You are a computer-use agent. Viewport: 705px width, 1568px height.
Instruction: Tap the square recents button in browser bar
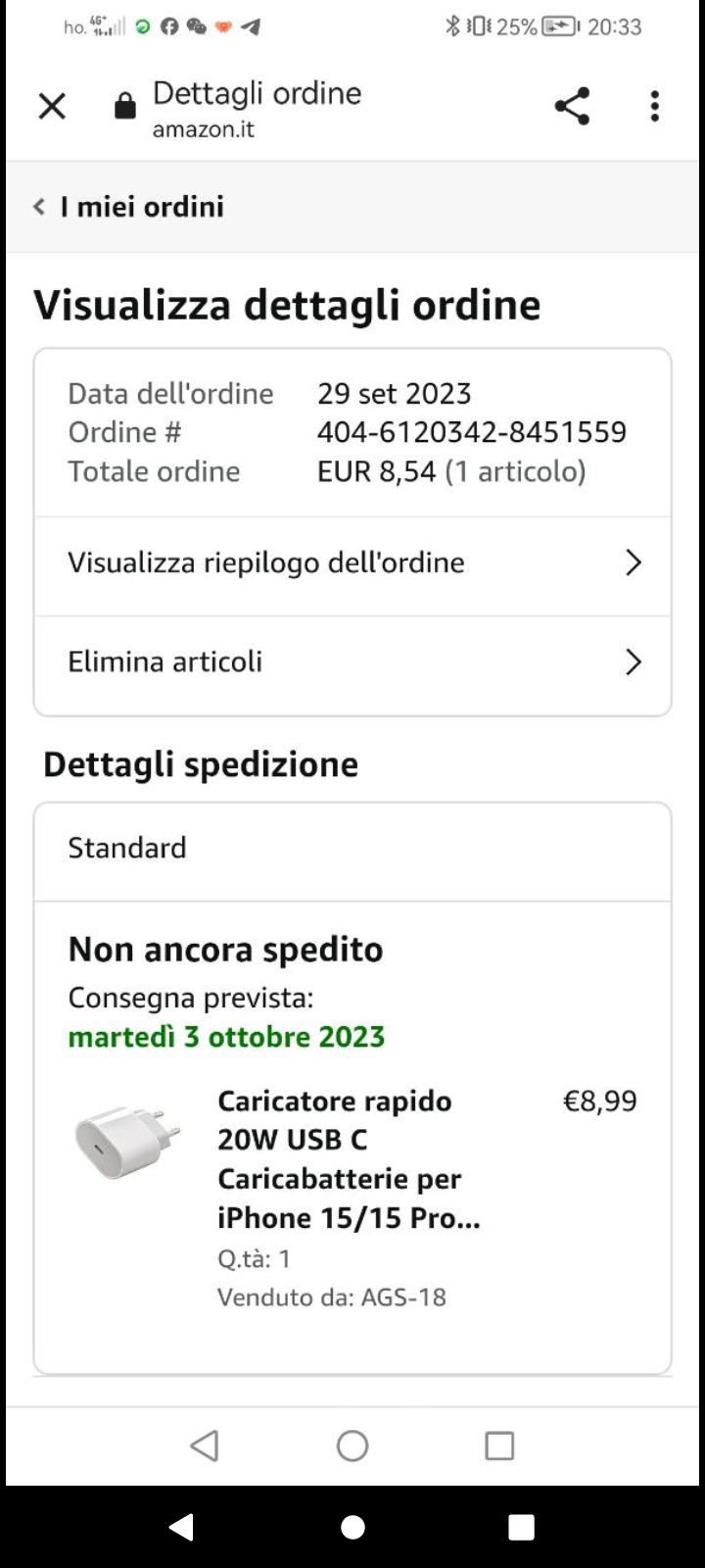(499, 1445)
